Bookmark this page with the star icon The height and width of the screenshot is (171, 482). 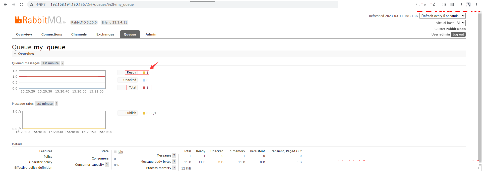pyautogui.click(x=434, y=4)
